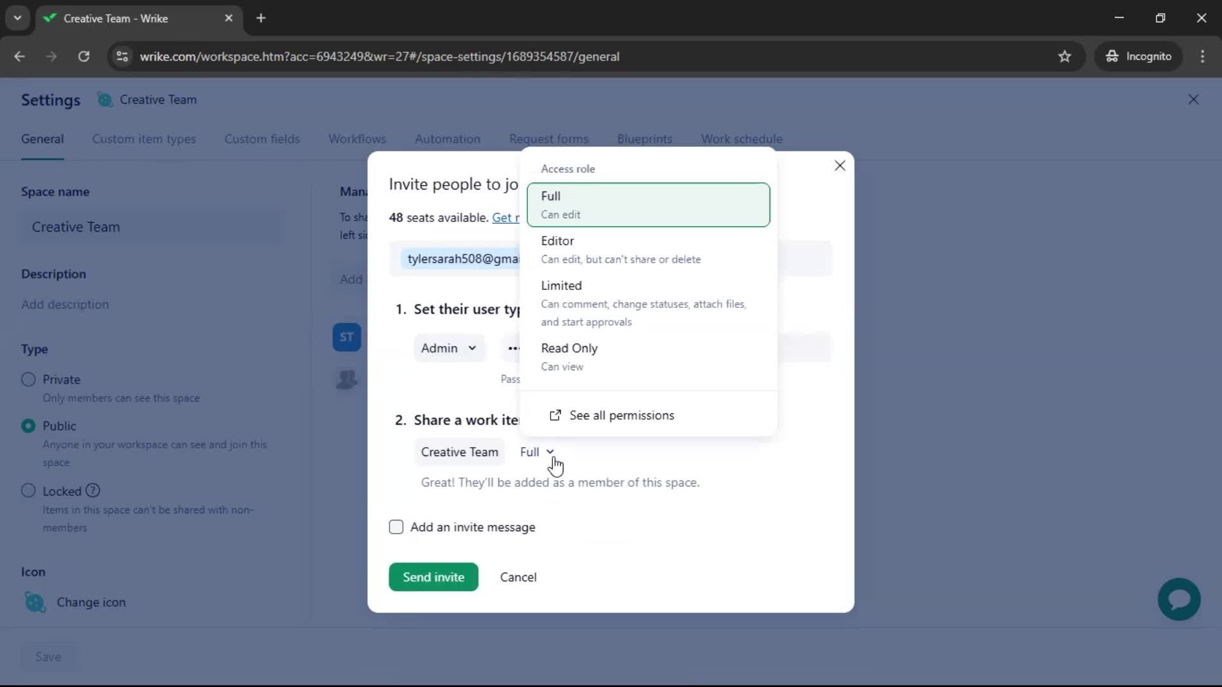Image resolution: width=1222 pixels, height=687 pixels.
Task: Open the Automation tab
Action: click(x=447, y=139)
